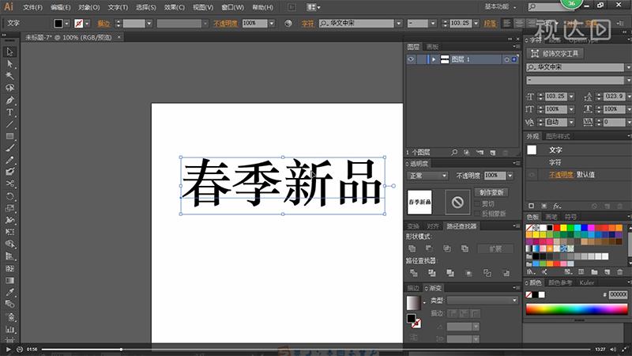Select the Rotate tool

9,196
